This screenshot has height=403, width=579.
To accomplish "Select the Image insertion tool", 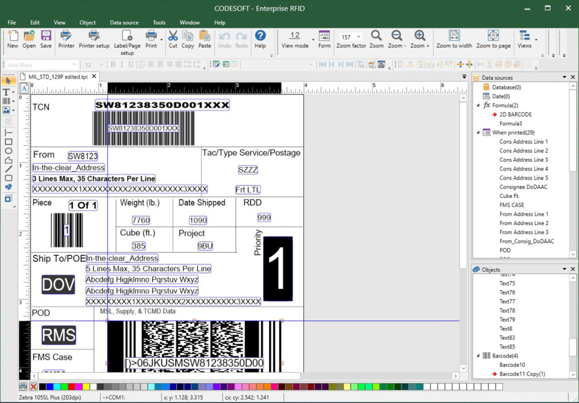I will pyautogui.click(x=8, y=110).
